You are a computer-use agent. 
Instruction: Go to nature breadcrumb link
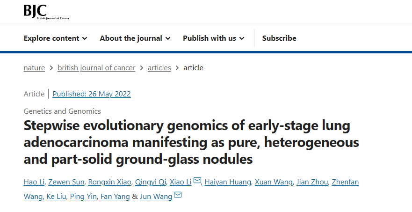click(x=34, y=68)
